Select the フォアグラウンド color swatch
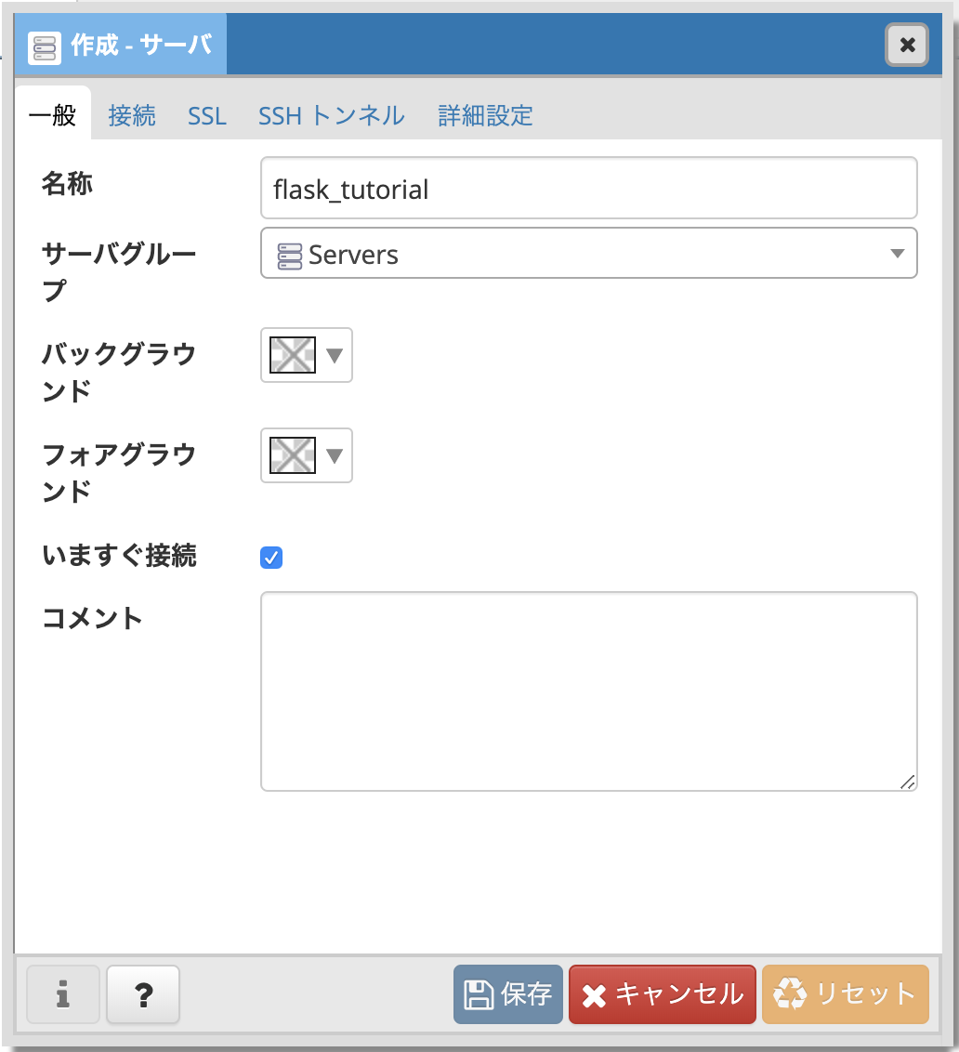959x1052 pixels. [293, 455]
